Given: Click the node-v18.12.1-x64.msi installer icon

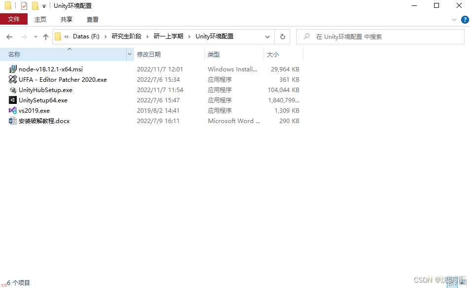Looking at the screenshot, I should click(13, 69).
